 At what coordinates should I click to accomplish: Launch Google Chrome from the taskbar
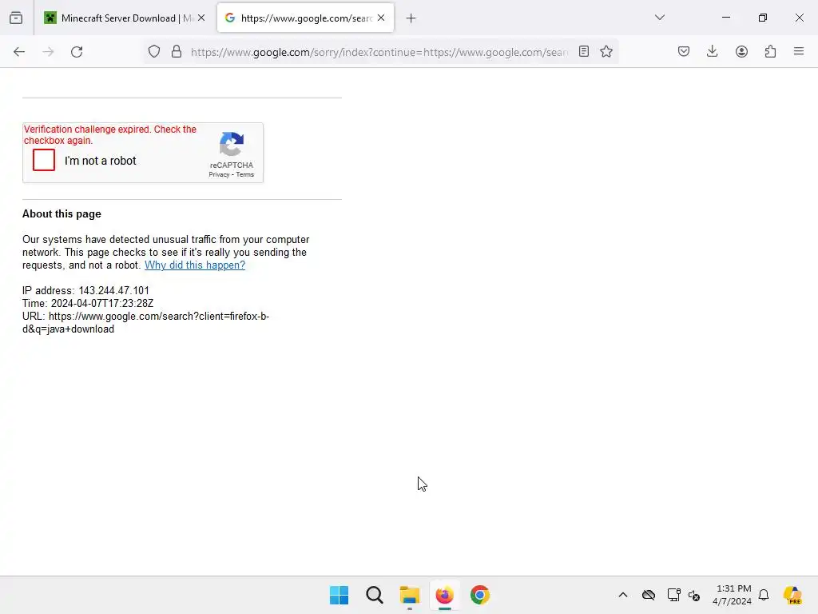(x=480, y=595)
